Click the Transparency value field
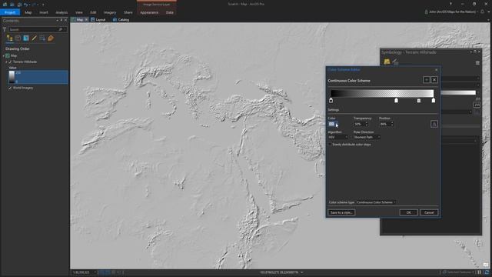 (359, 124)
